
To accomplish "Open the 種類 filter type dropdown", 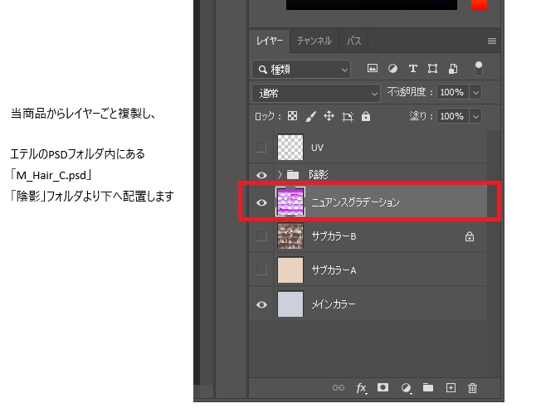I will pos(301,70).
